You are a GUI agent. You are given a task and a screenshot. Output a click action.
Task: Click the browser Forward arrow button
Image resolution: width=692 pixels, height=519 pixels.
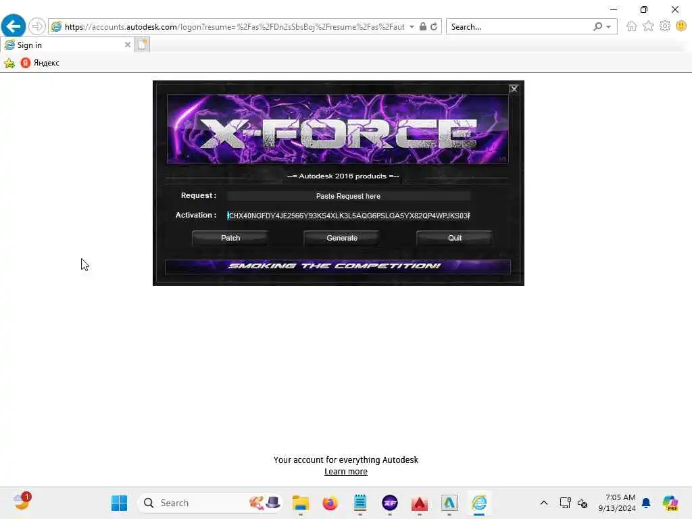tap(38, 26)
